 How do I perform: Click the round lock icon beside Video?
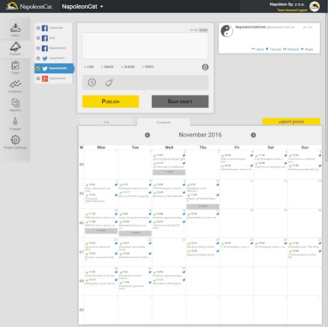point(205,67)
